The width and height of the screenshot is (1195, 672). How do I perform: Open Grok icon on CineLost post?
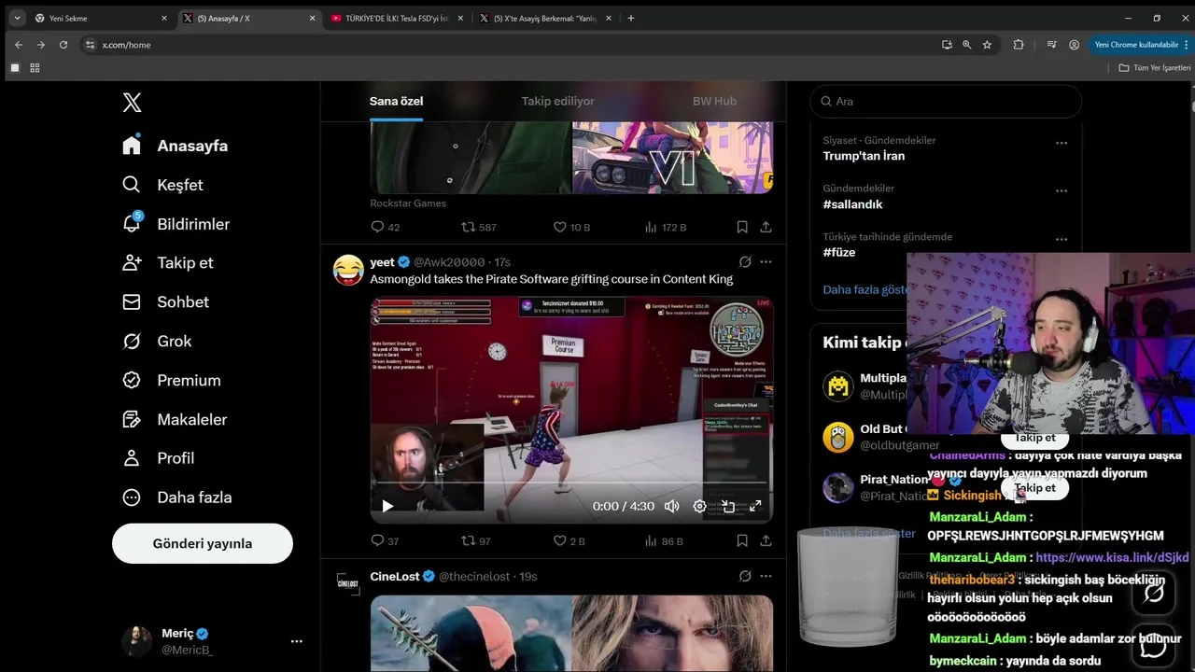click(745, 576)
